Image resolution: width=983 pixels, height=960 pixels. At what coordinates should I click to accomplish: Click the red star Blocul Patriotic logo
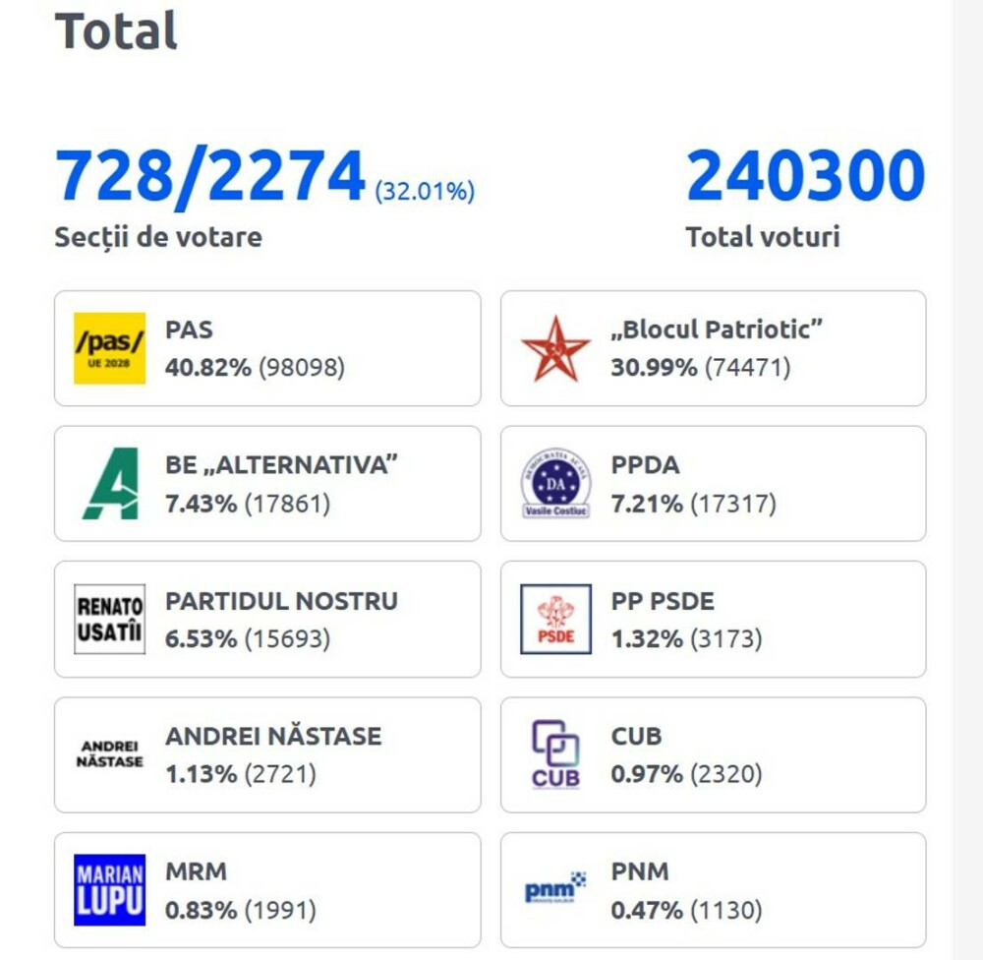pyautogui.click(x=555, y=348)
